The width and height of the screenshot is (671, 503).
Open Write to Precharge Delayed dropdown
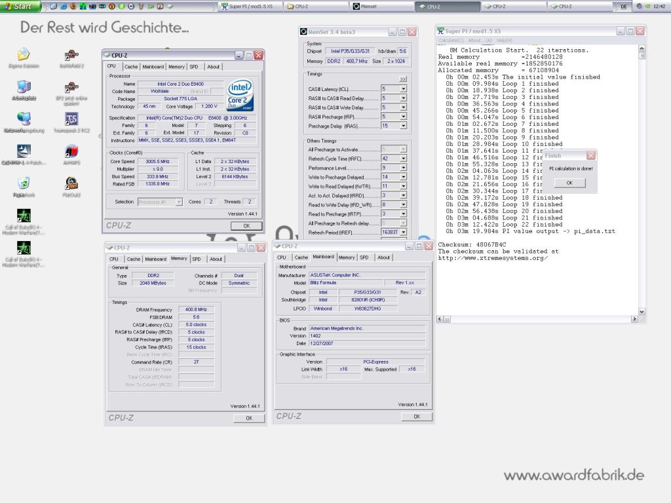(x=403, y=177)
